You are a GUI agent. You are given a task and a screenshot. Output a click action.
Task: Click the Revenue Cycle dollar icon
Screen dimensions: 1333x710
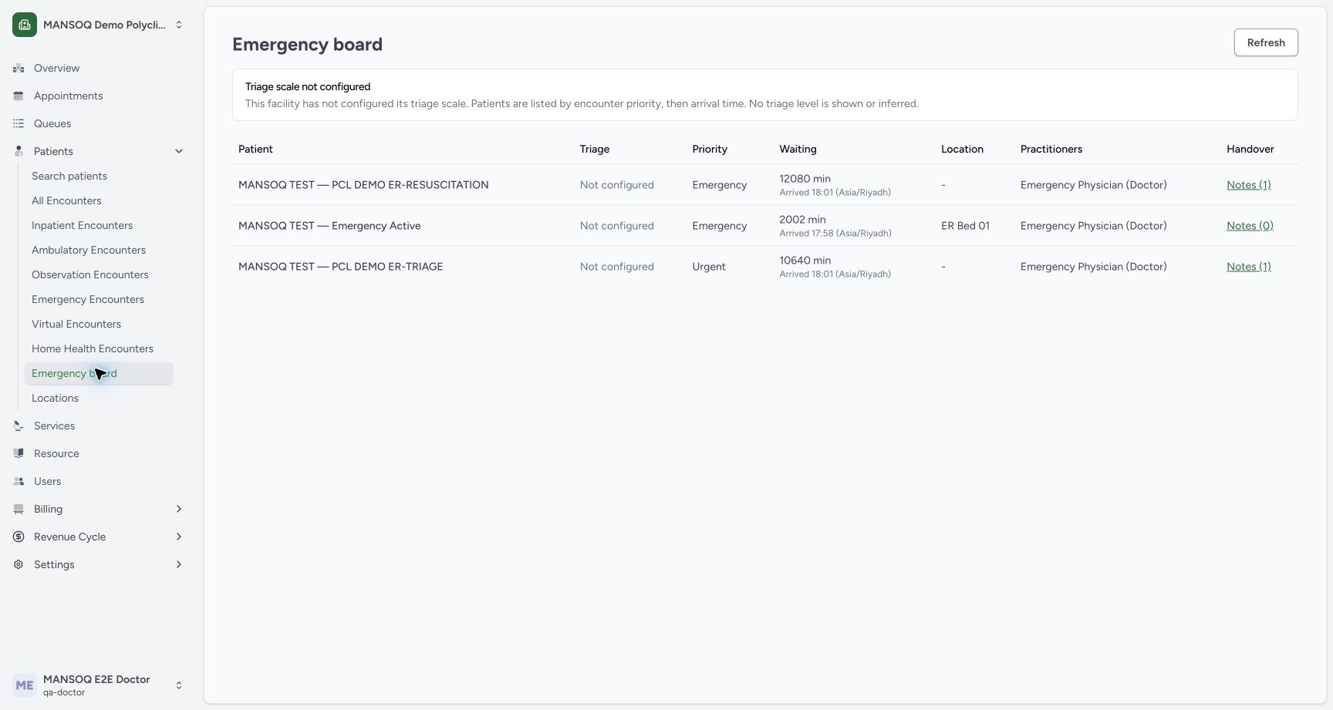tap(19, 537)
